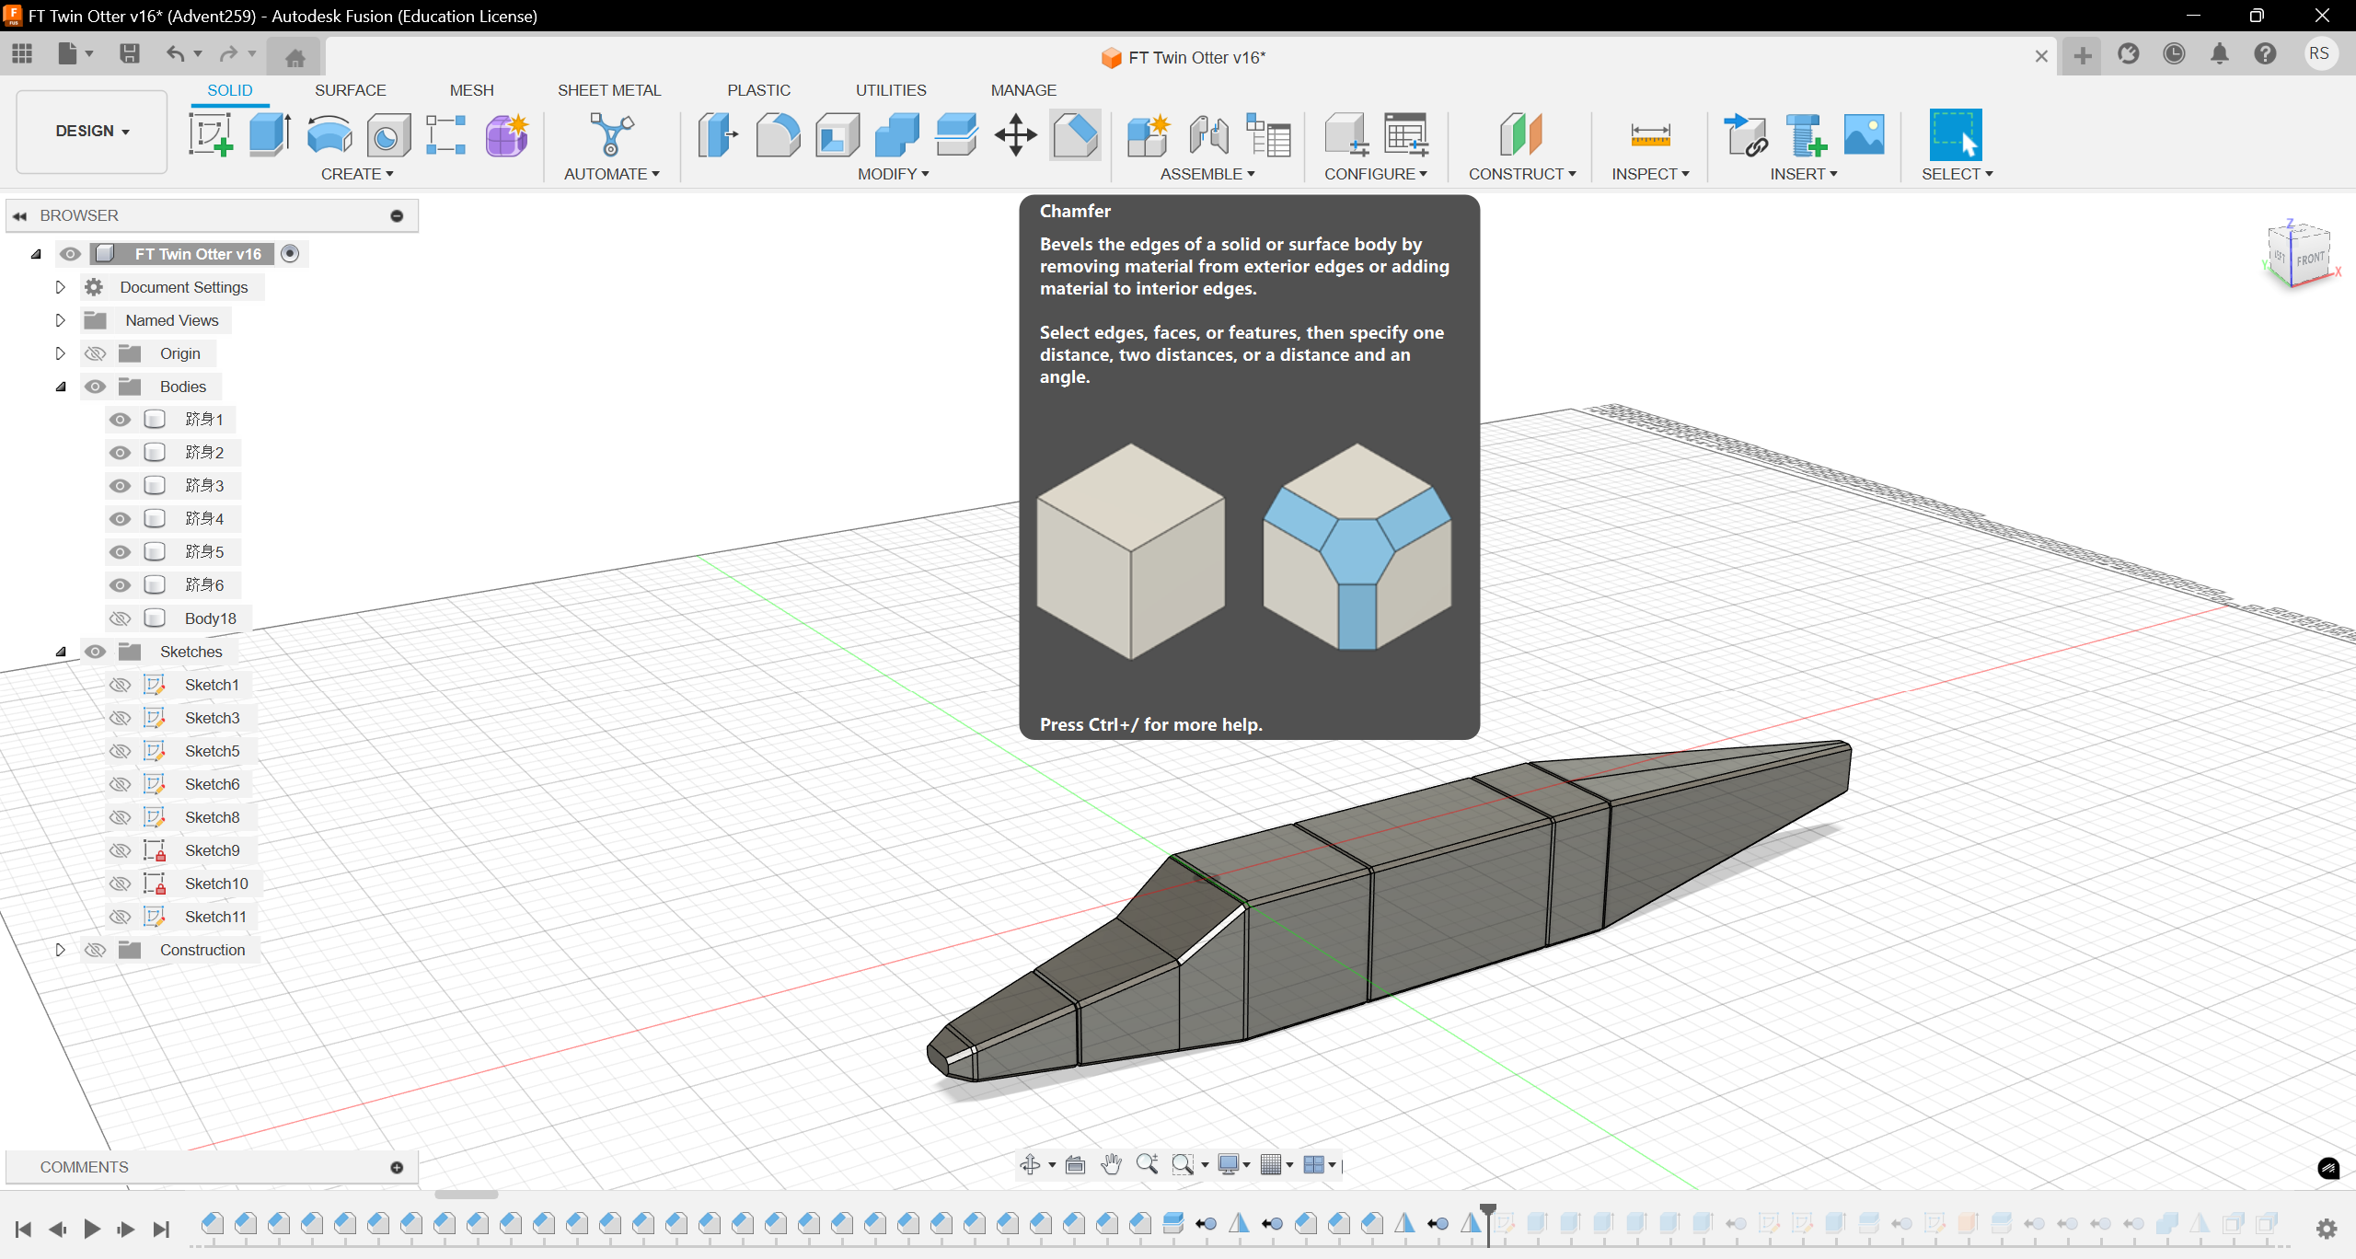This screenshot has height=1259, width=2356.
Task: Switch to the SURFACE tab
Action: point(350,90)
